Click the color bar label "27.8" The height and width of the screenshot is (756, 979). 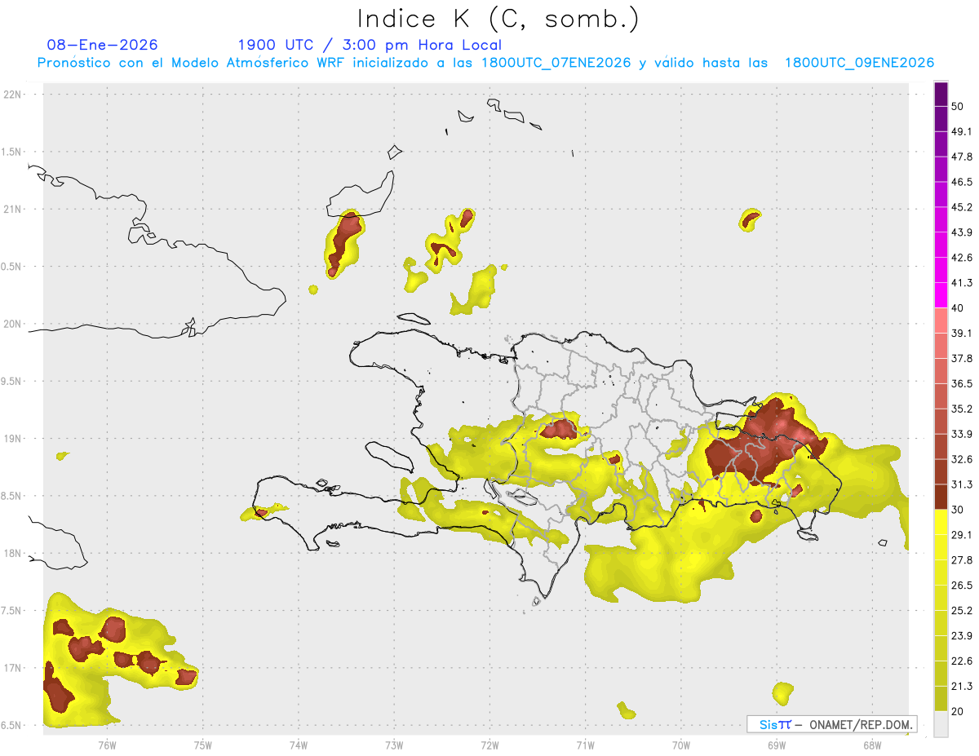[x=962, y=560]
